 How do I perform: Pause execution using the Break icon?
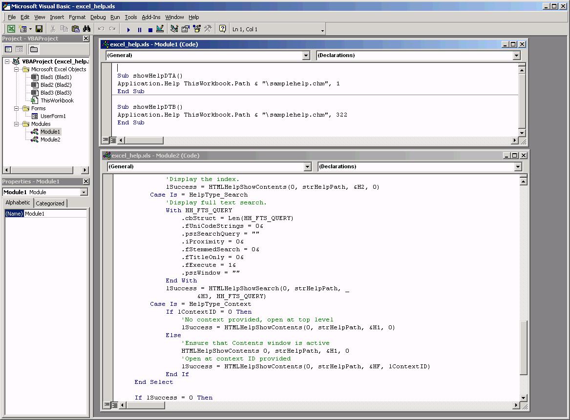(x=140, y=28)
